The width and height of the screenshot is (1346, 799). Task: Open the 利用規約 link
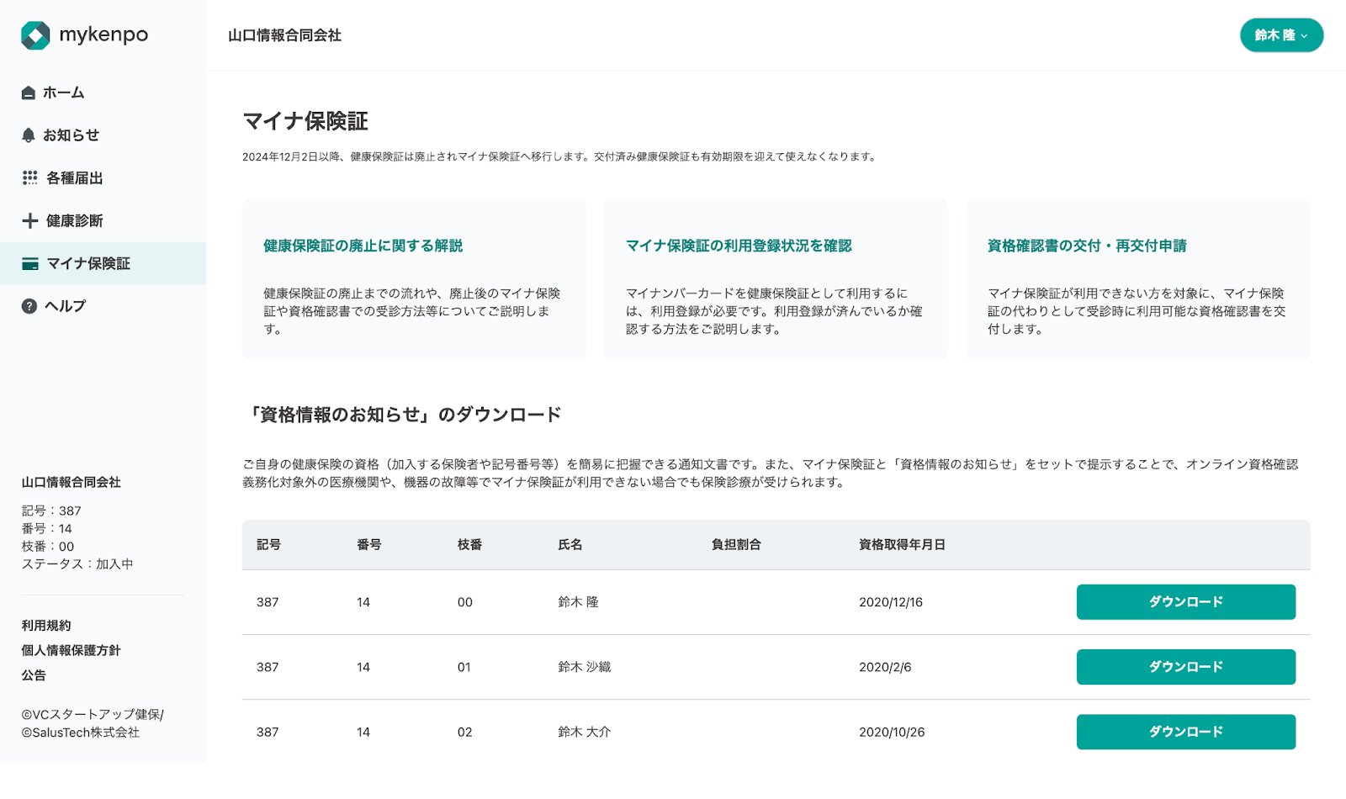tap(46, 626)
